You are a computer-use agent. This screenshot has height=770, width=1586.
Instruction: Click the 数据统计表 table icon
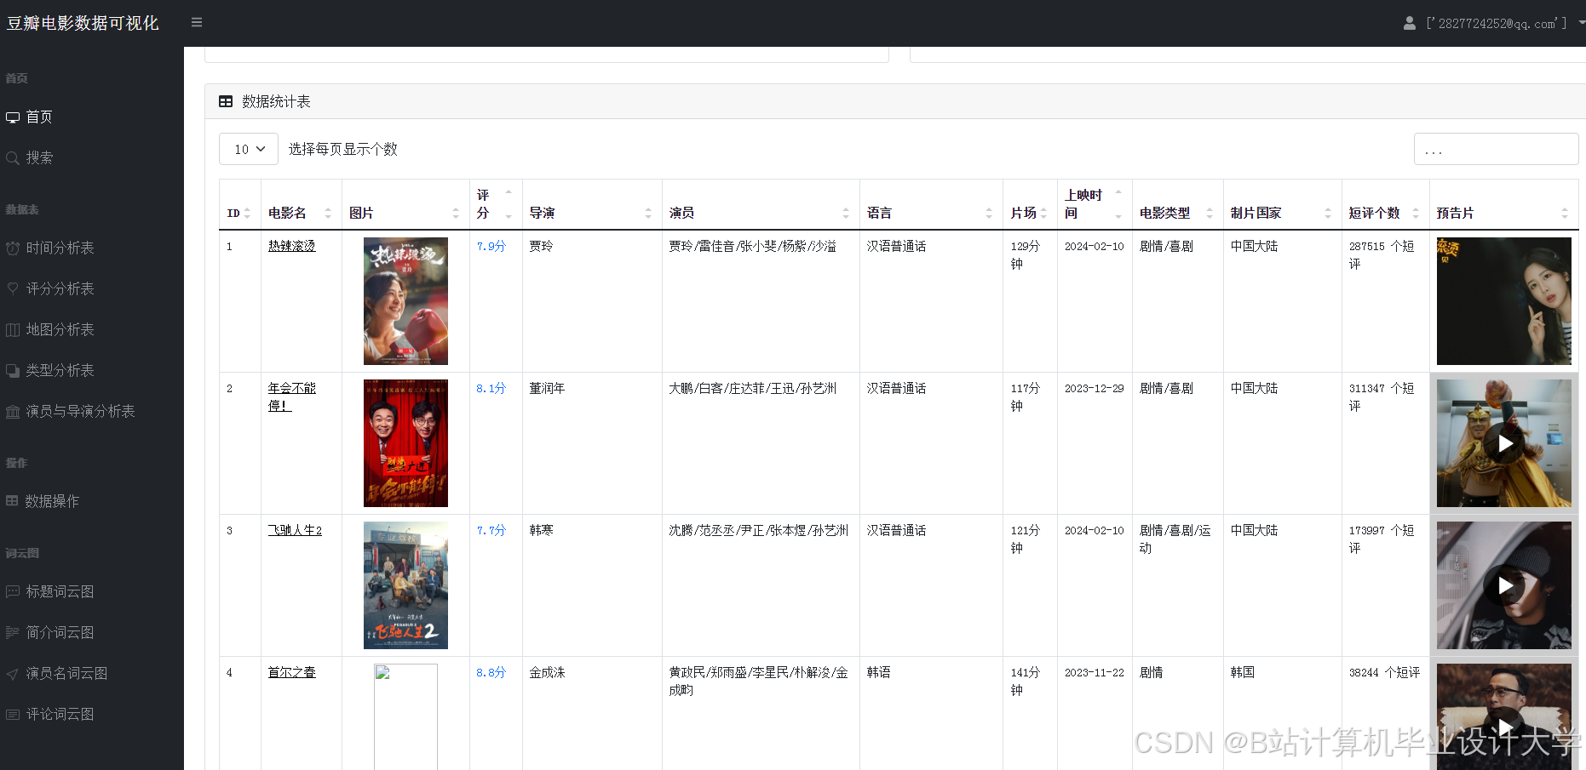point(226,101)
